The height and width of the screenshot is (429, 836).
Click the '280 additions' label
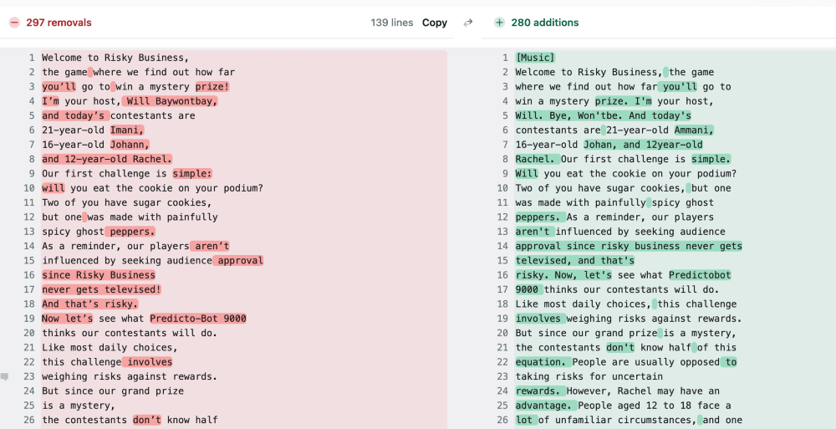pos(545,23)
